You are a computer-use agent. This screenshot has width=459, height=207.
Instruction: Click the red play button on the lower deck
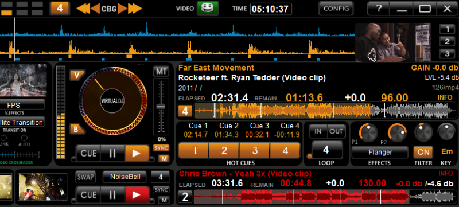[x=137, y=194]
